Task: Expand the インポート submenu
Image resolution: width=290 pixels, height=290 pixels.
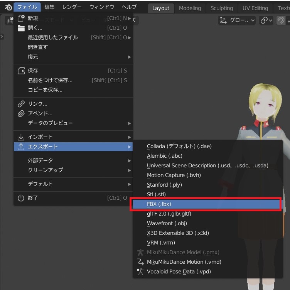Action: tap(73, 137)
